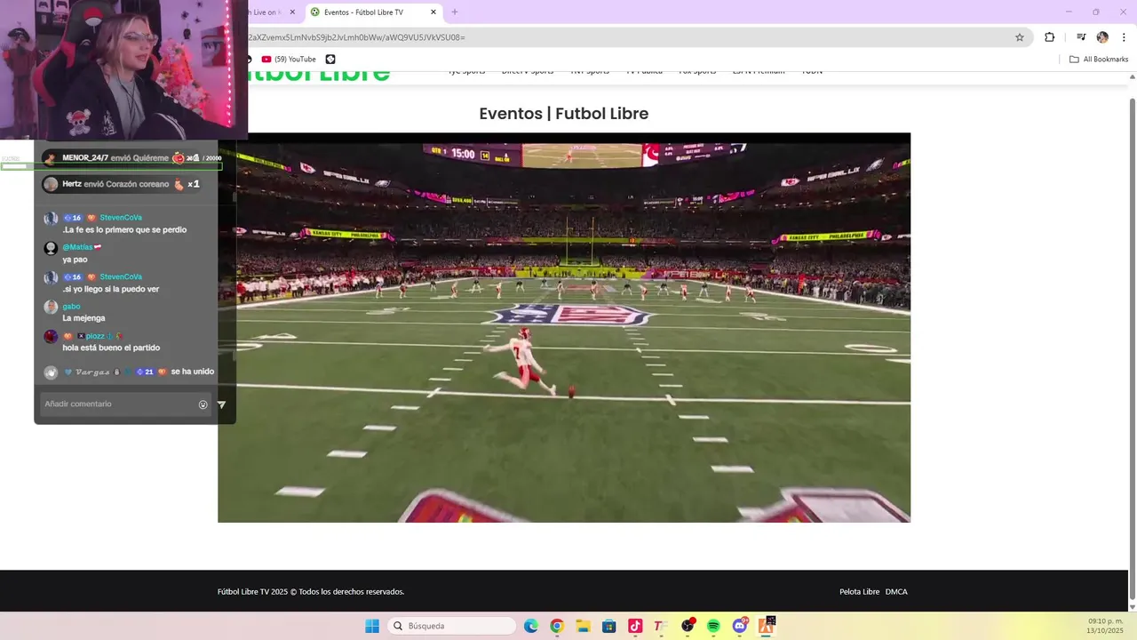Send the comment with the arrow icon

point(221,404)
